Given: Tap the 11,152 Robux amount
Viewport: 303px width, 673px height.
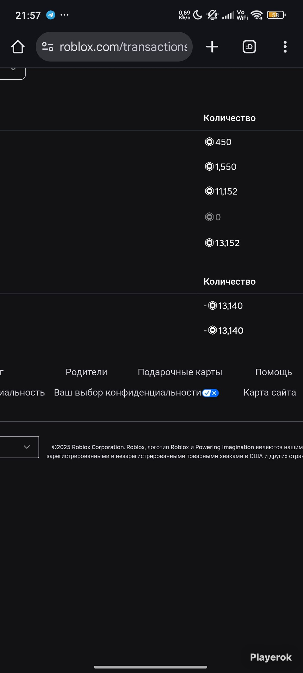Looking at the screenshot, I should pos(226,191).
